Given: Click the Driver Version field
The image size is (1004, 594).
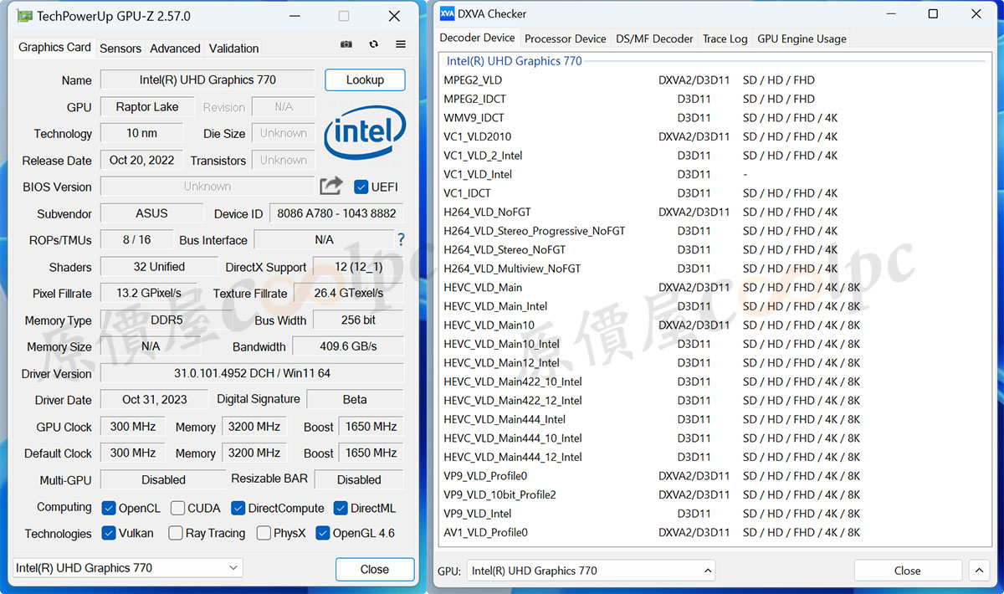Looking at the screenshot, I should tap(253, 373).
